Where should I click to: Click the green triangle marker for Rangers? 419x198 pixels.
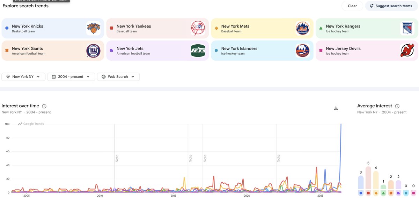coord(321,28)
